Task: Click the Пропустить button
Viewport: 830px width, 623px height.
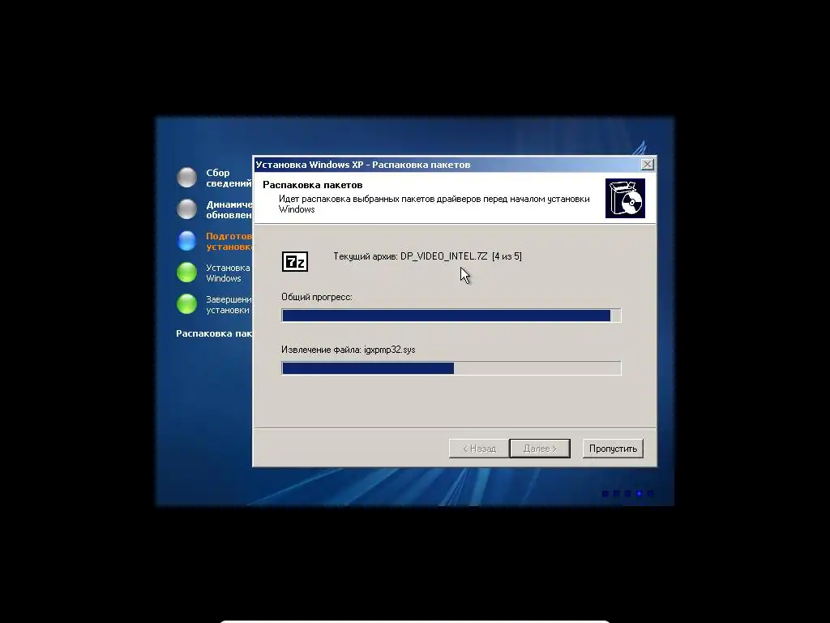Action: [x=613, y=448]
